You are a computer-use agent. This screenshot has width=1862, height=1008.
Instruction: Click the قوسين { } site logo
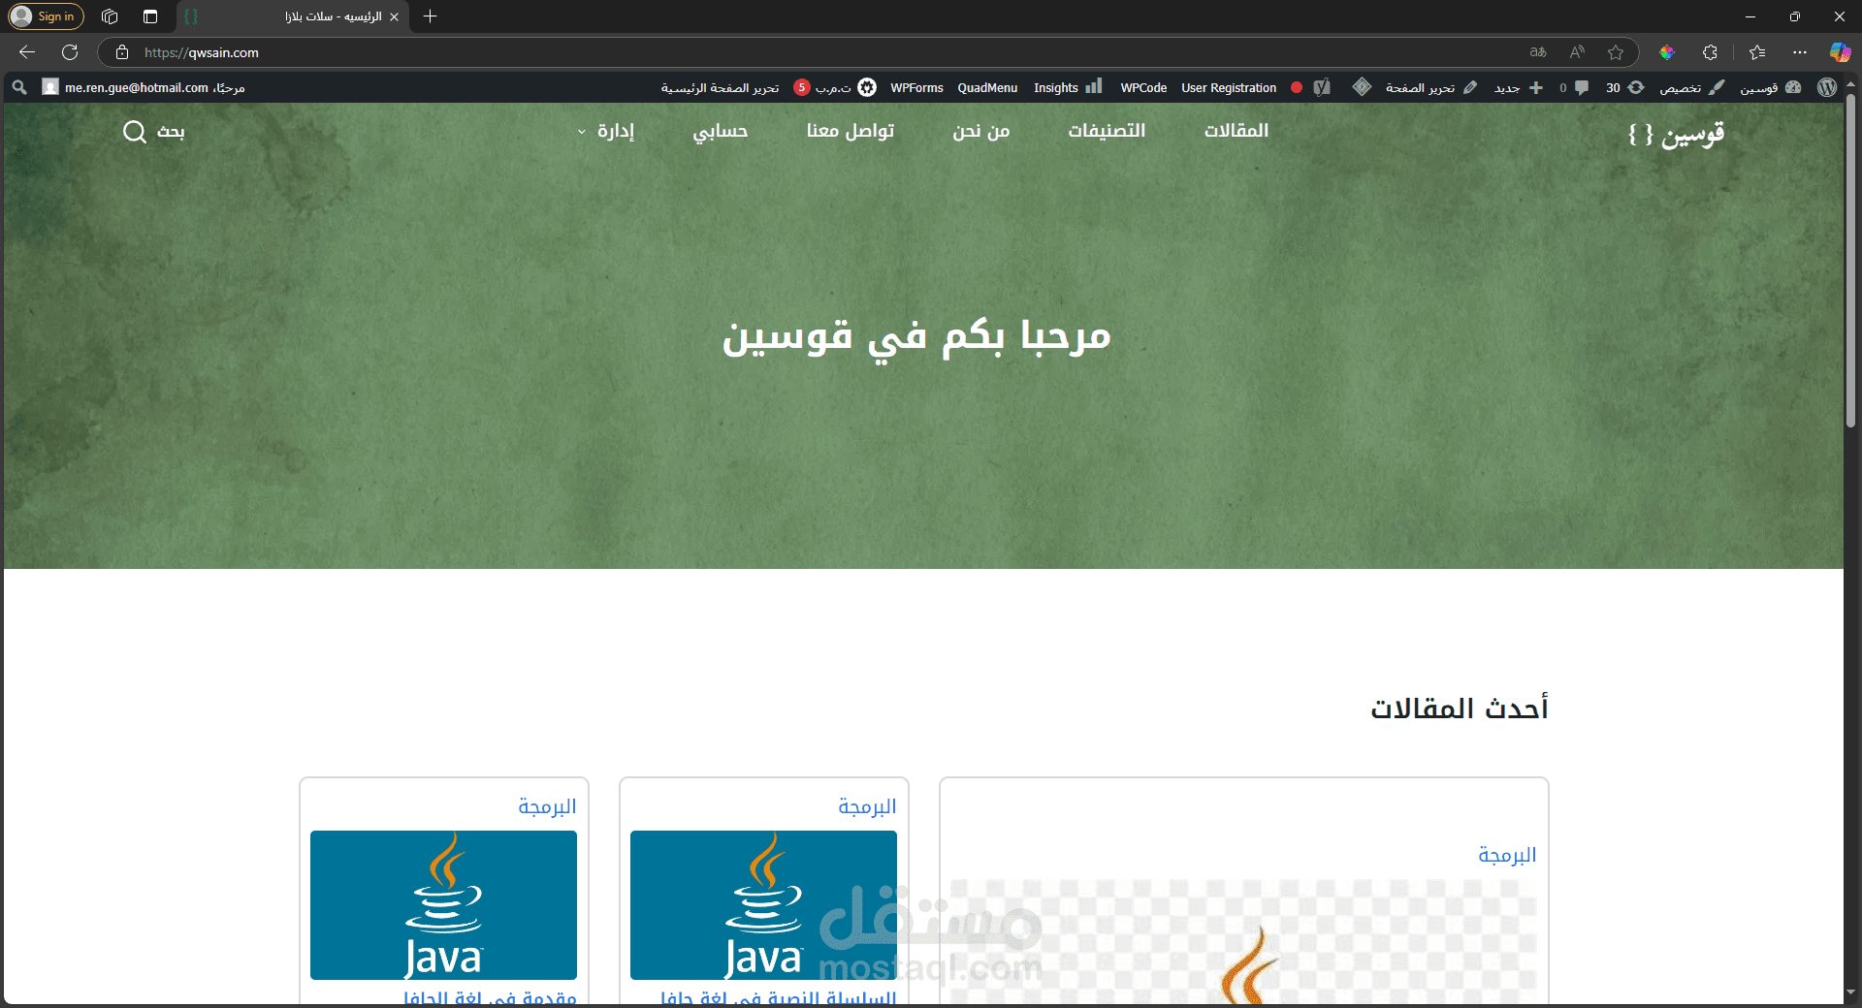click(x=1676, y=133)
